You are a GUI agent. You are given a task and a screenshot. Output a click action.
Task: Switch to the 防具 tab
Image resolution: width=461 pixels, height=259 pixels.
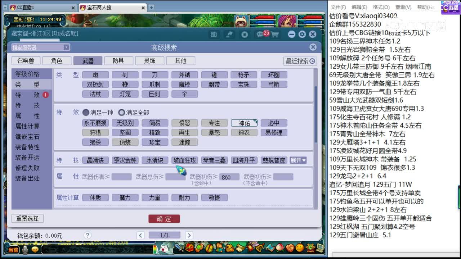point(118,60)
